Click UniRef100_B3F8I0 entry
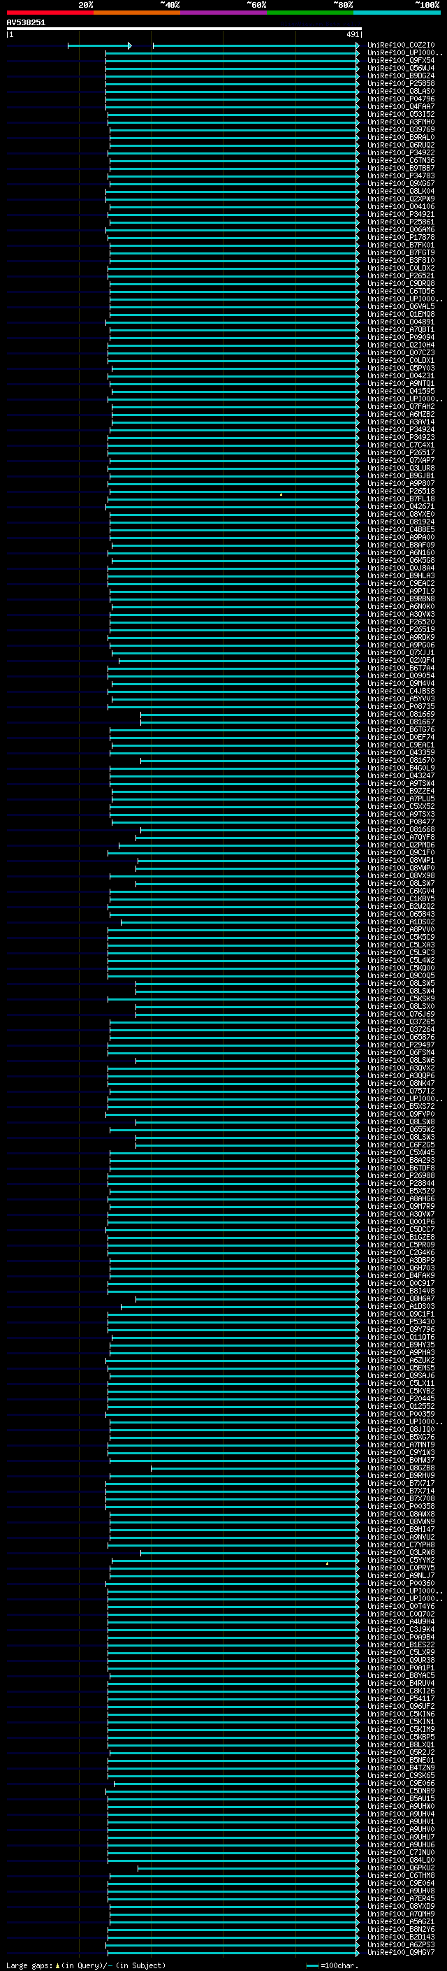Image resolution: width=447 pixels, height=1971 pixels. tap(401, 260)
